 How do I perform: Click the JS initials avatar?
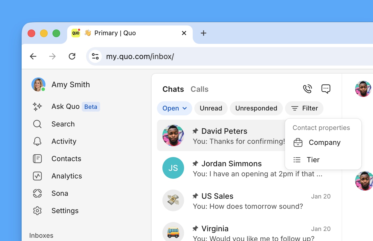173,168
